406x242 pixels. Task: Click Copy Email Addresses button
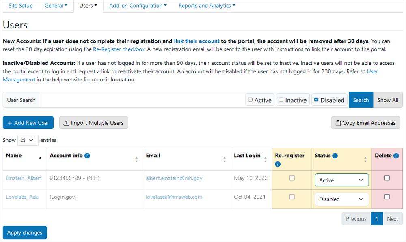[x=365, y=123]
